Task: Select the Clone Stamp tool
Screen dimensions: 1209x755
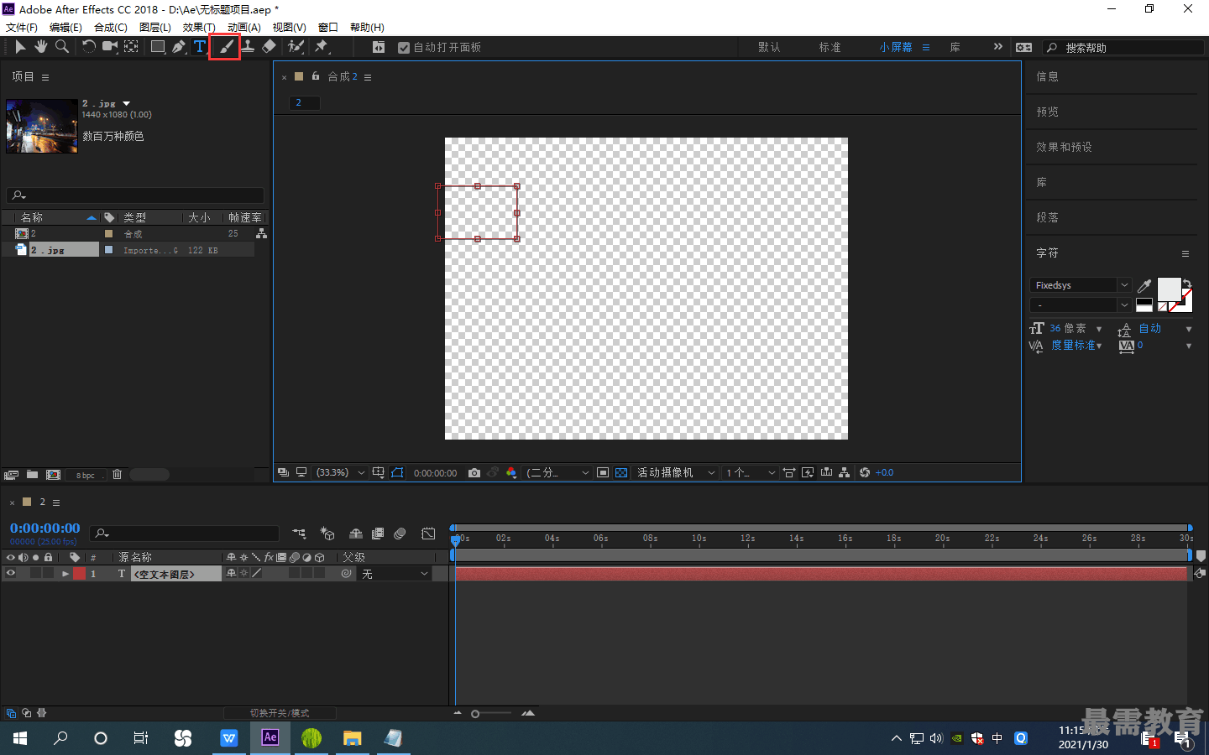Action: point(248,47)
